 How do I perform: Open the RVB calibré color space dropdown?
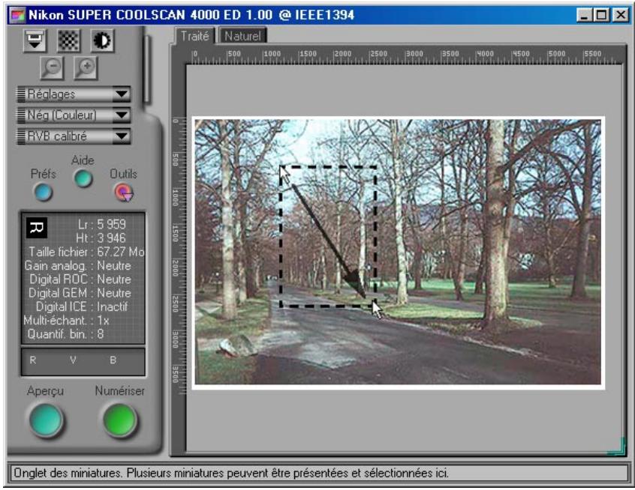pyautogui.click(x=74, y=136)
